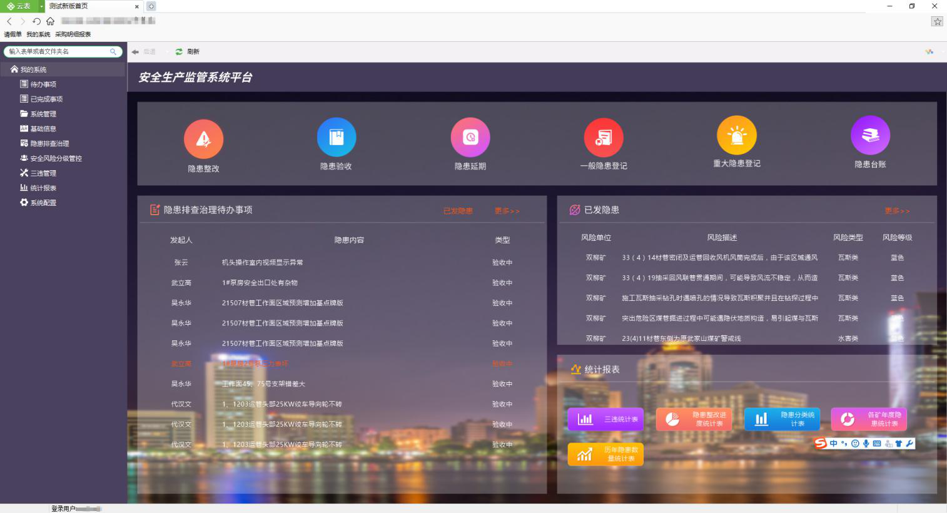The height and width of the screenshot is (513, 947).
Task: Open the 采购明细报表 bookmark item
Action: [73, 34]
